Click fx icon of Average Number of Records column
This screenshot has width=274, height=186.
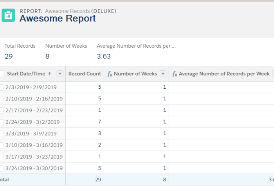[175, 74]
